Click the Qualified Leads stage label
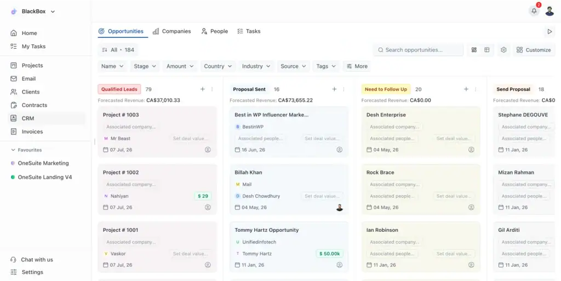 pos(119,89)
